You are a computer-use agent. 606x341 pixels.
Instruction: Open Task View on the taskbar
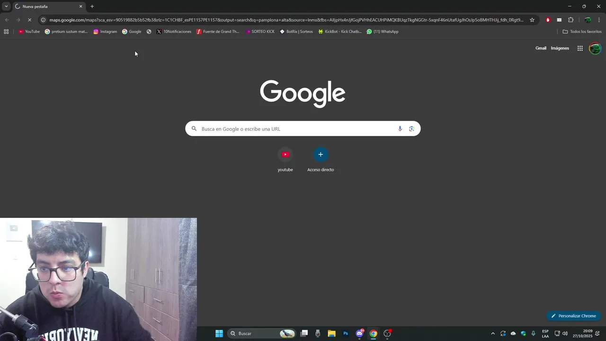tap(304, 333)
